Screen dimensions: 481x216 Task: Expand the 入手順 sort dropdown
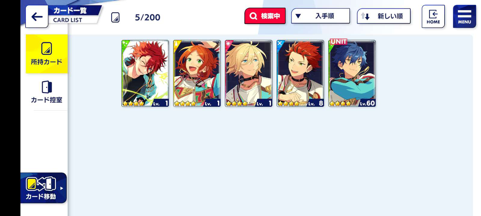click(x=320, y=16)
